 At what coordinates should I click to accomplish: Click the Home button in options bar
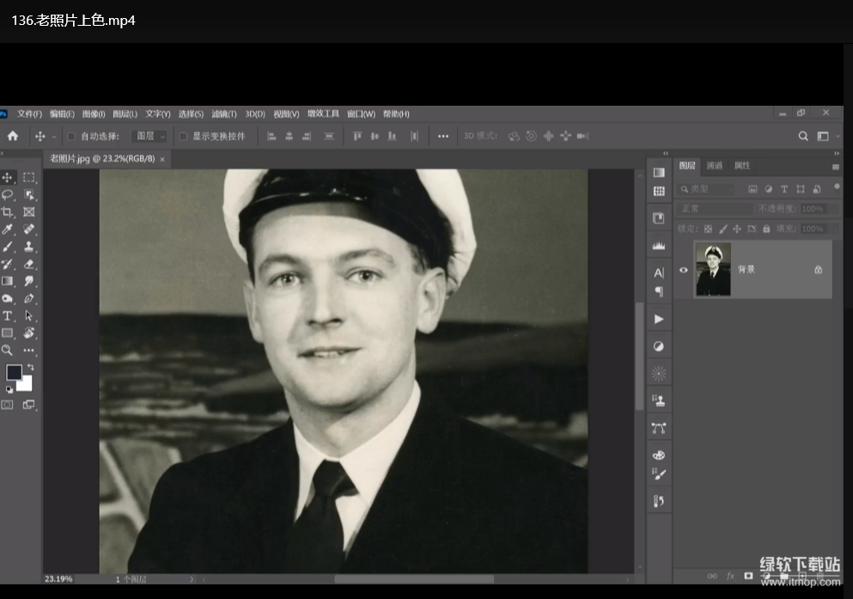(13, 136)
